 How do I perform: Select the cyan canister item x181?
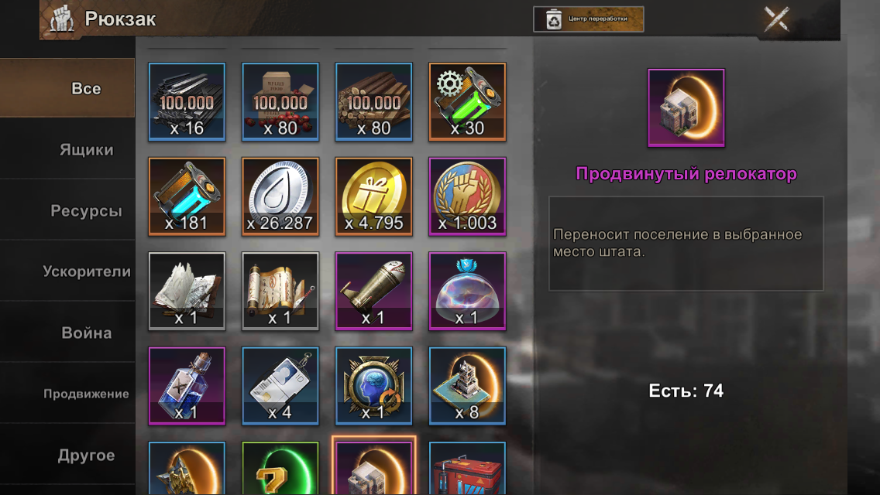(187, 196)
